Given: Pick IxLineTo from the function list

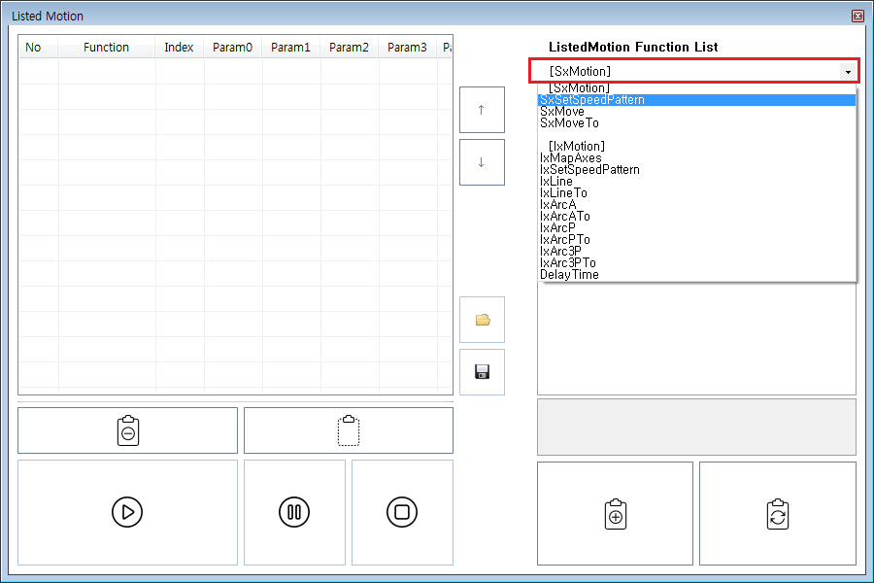Looking at the screenshot, I should point(564,193).
